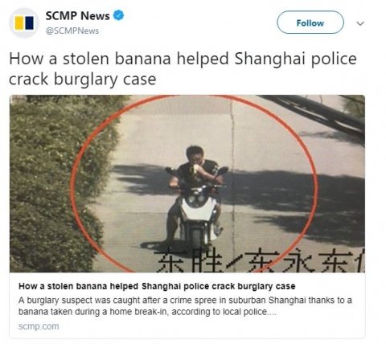Click the green hedge area of the photo

coord(54,185)
